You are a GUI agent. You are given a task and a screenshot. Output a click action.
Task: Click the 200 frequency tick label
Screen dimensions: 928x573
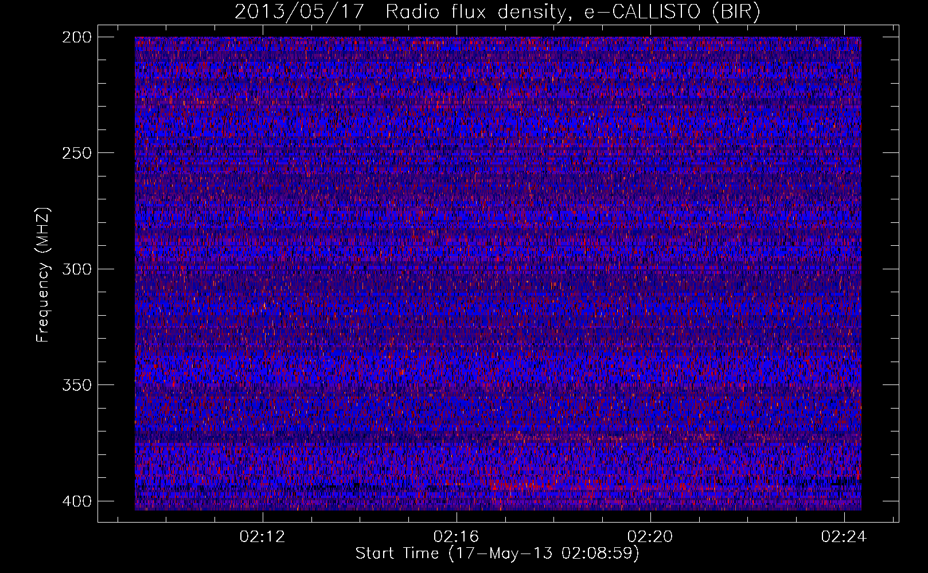[x=76, y=37]
